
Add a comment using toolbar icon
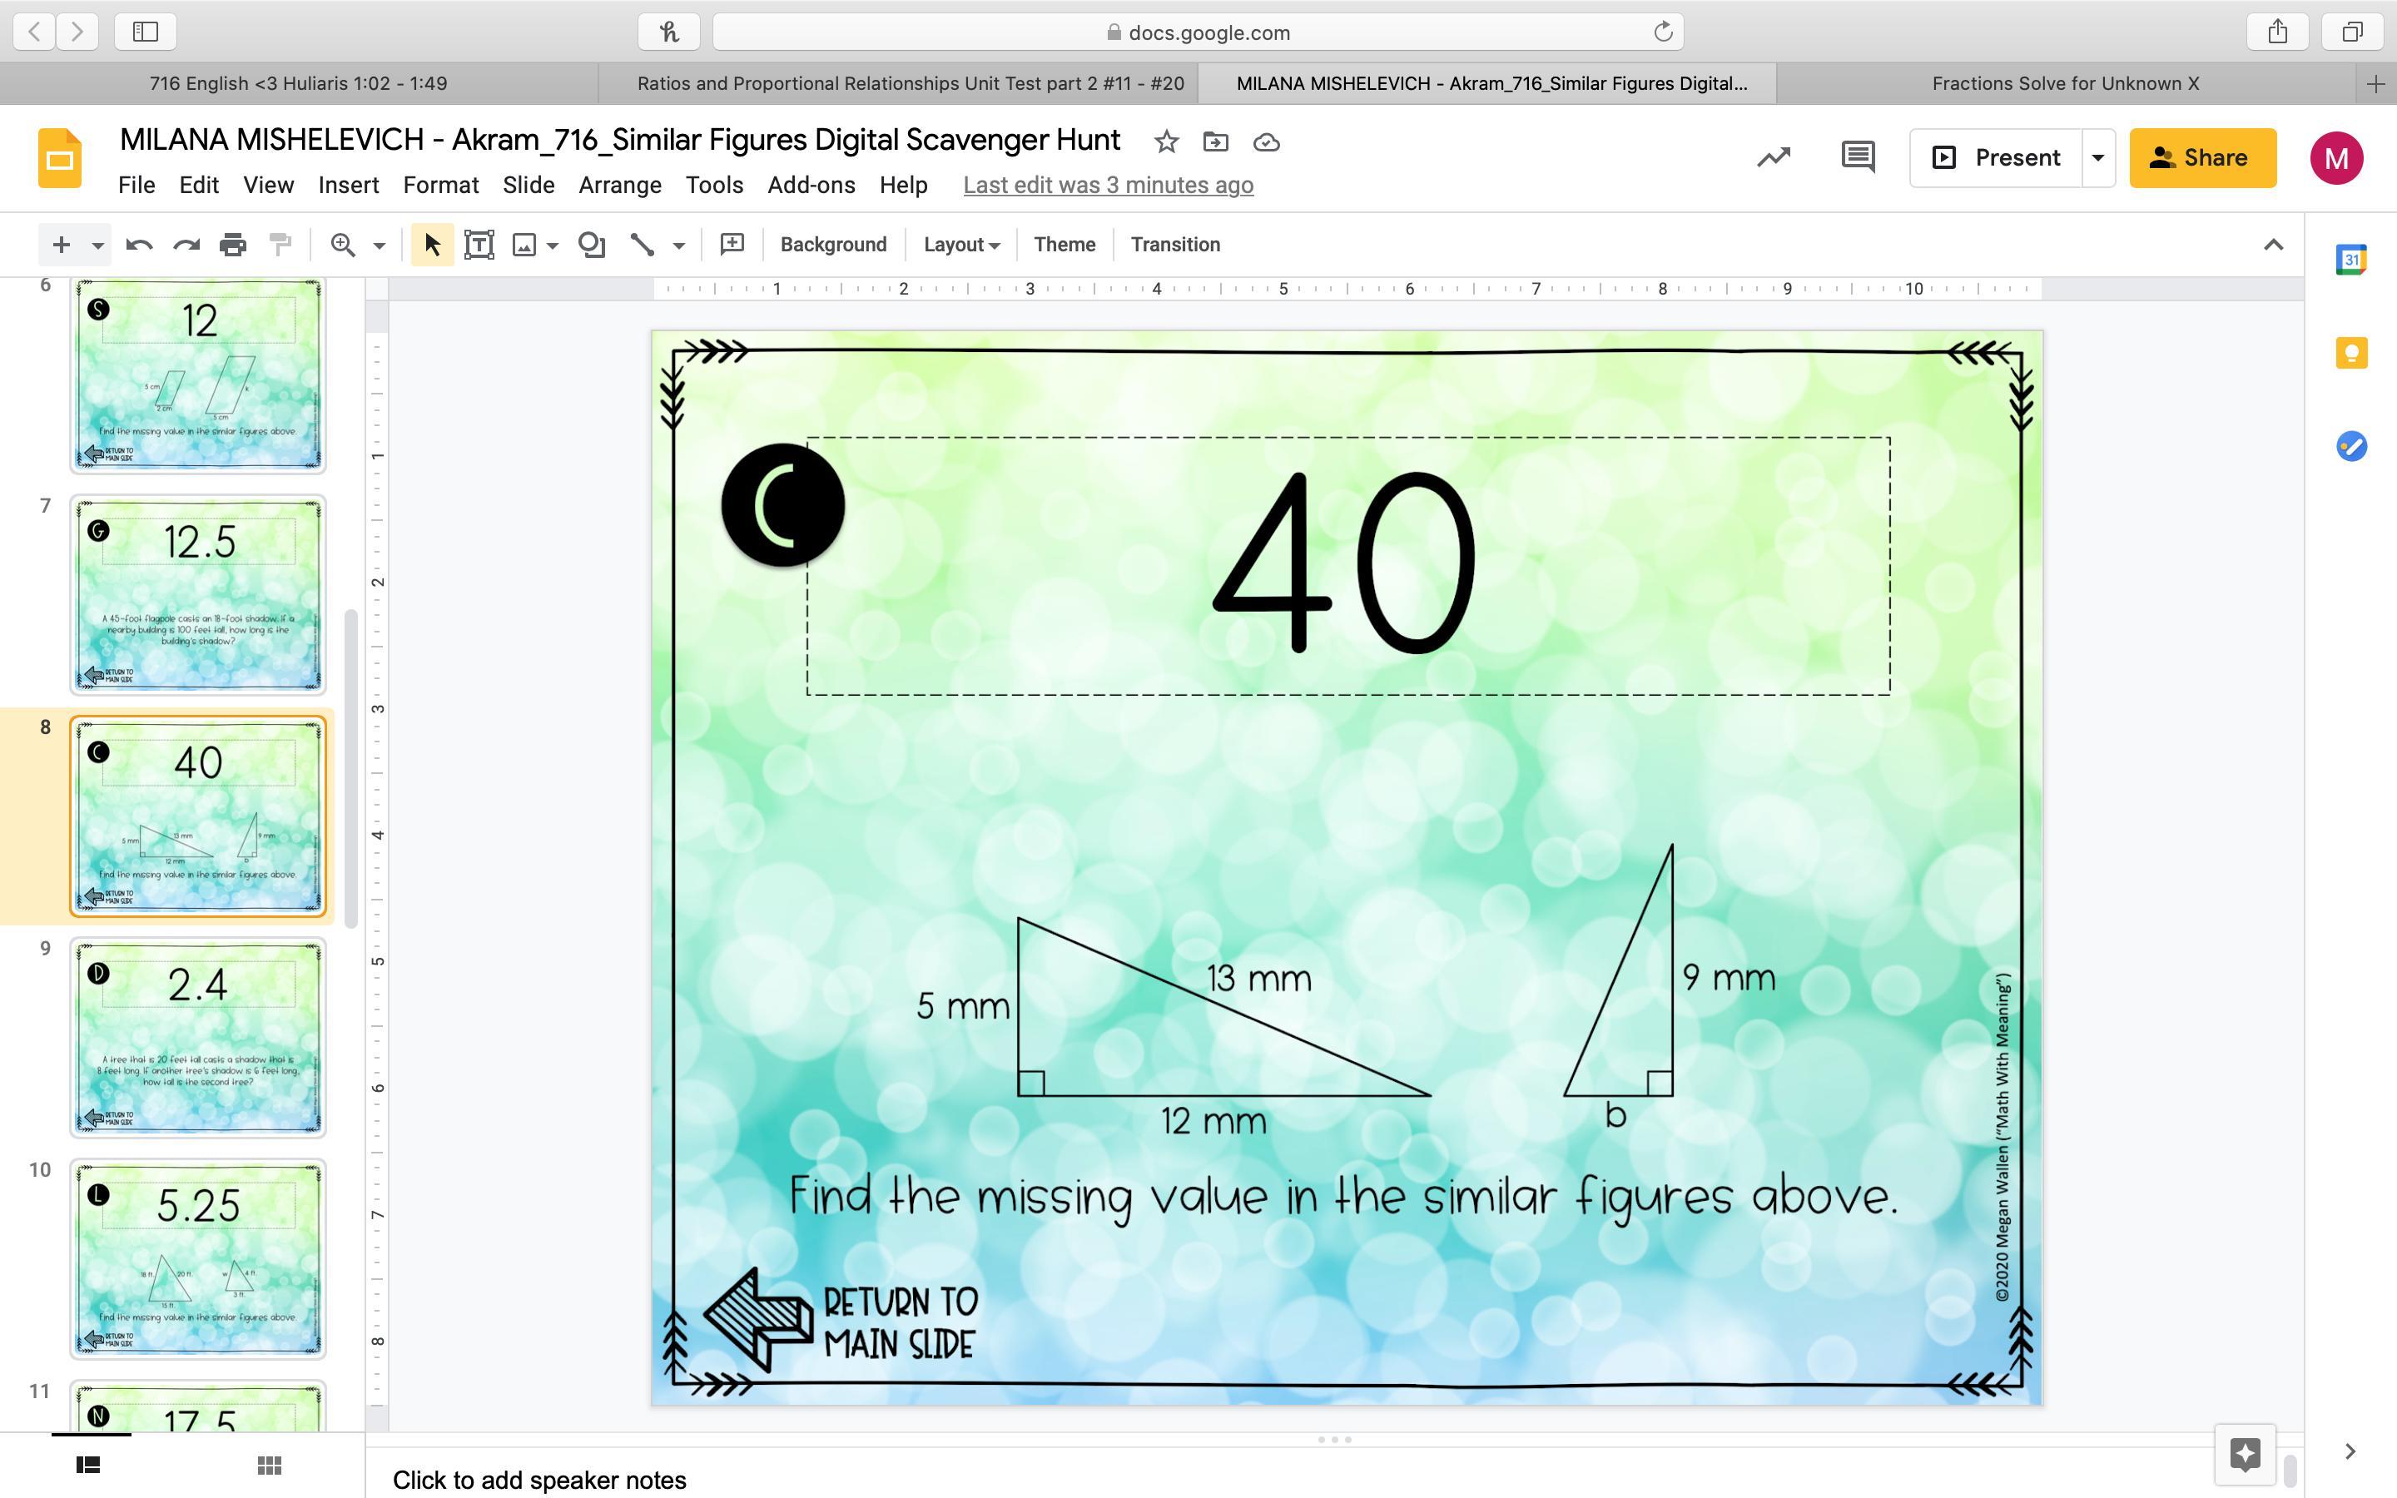pyautogui.click(x=732, y=245)
